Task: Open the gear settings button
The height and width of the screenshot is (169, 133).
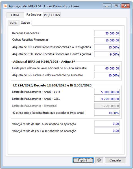Action: click(x=99, y=160)
